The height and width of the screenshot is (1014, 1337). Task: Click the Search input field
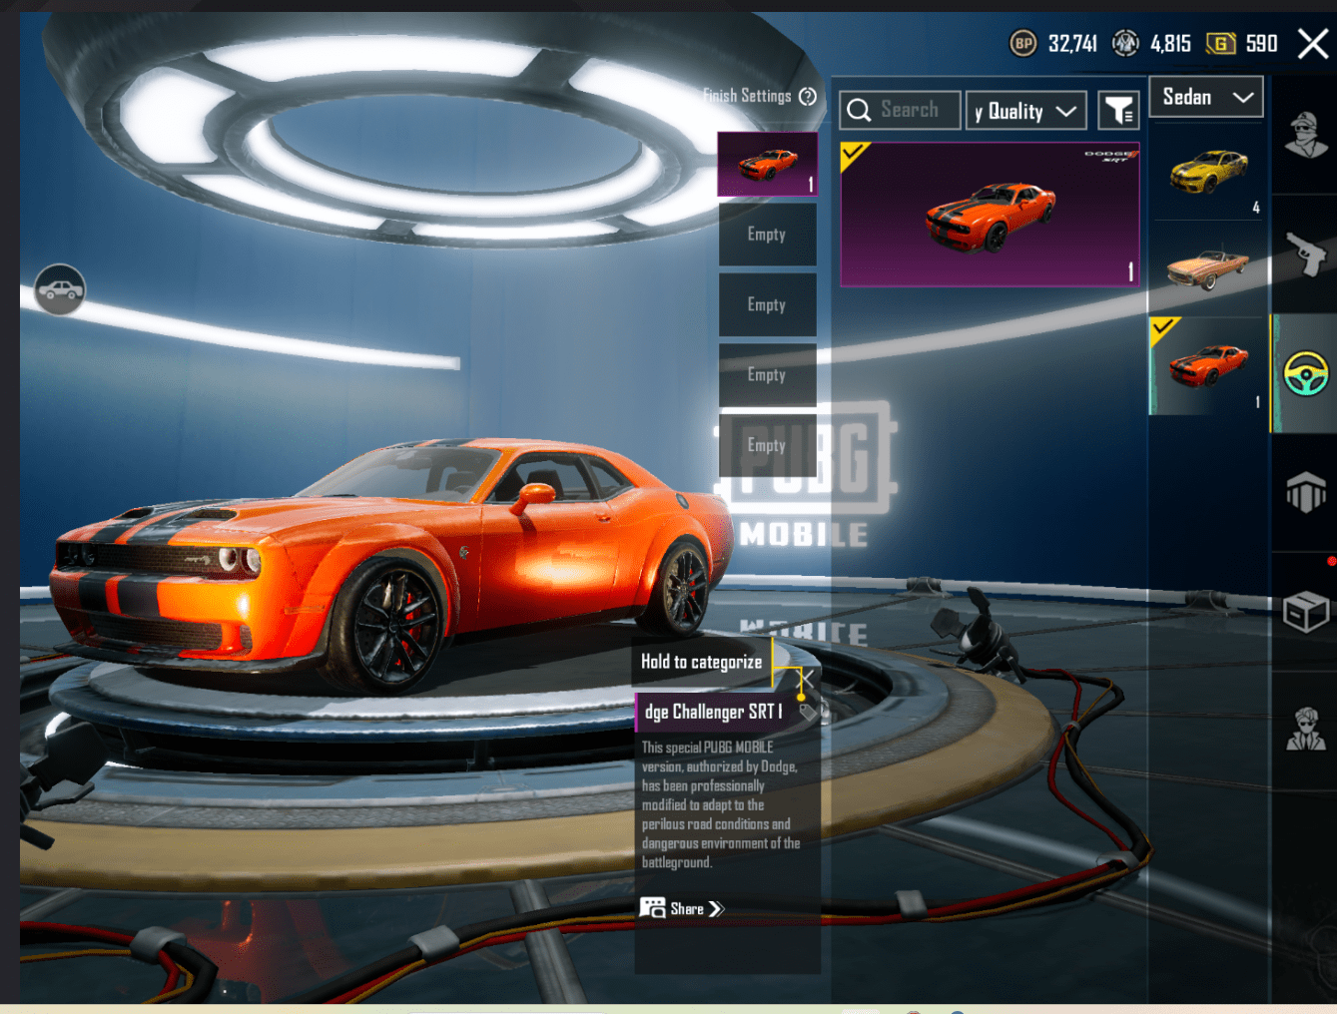[x=901, y=110]
